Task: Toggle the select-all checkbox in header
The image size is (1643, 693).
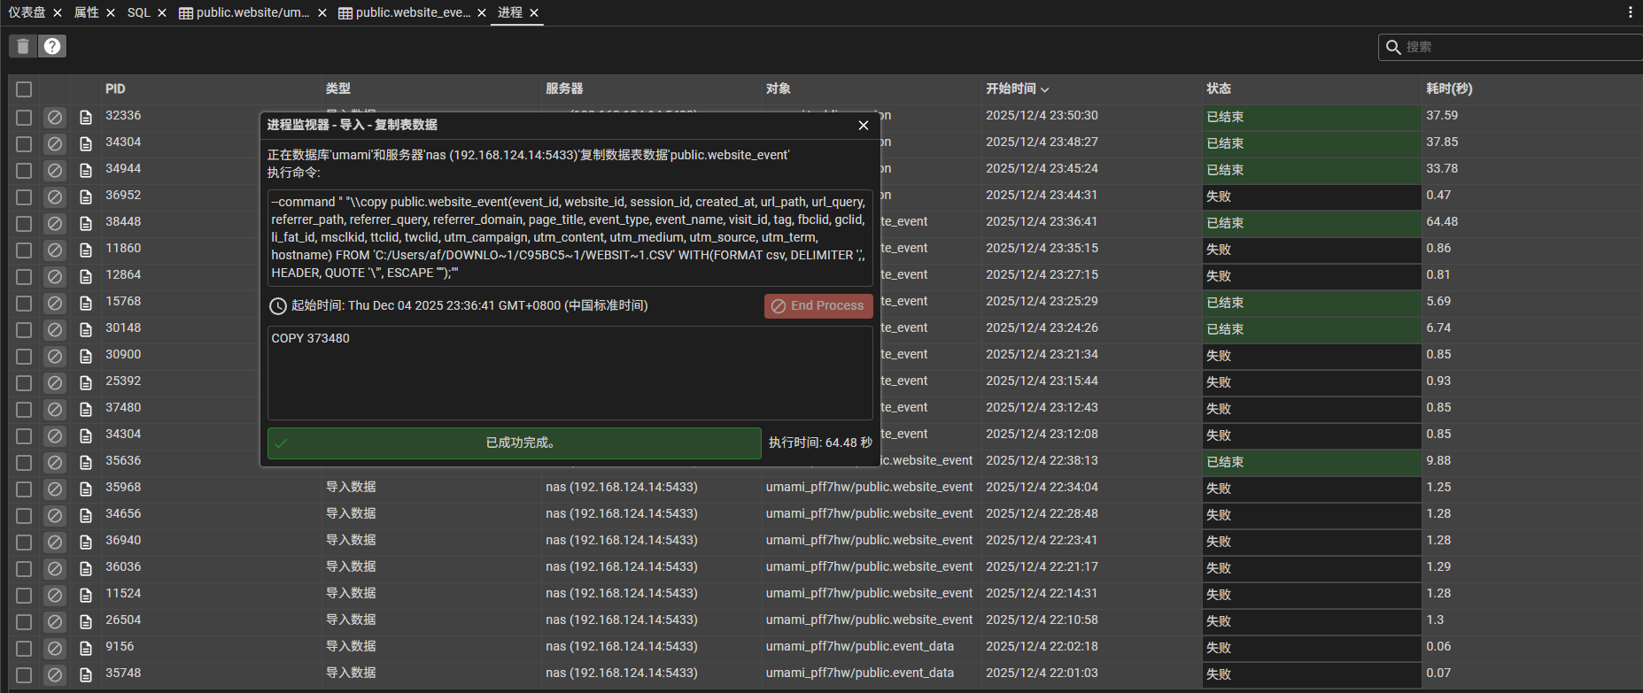Action: [x=24, y=89]
